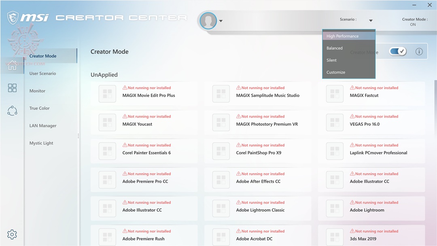Viewport: 437px width, 246px height.
Task: Select Silent scenario option
Action: pyautogui.click(x=349, y=60)
